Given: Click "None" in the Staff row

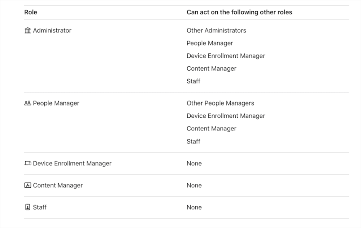Looking at the screenshot, I should [194, 207].
